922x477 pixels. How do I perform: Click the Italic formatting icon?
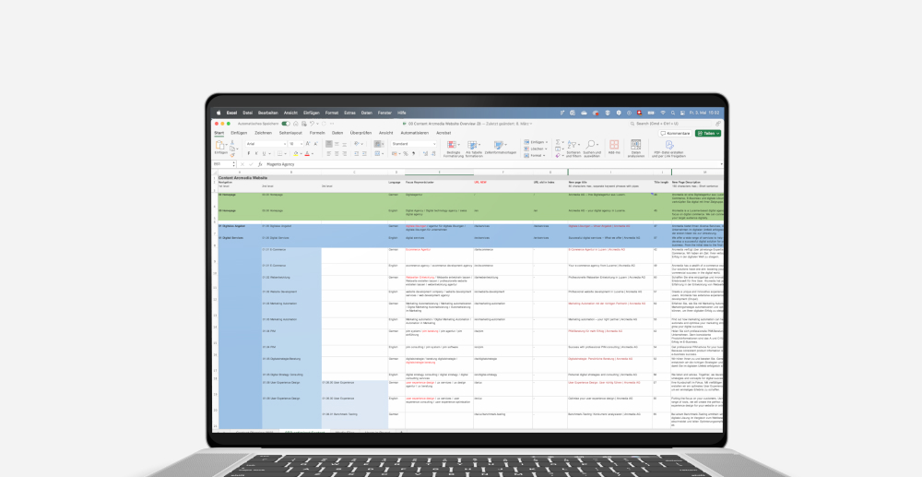coord(255,152)
